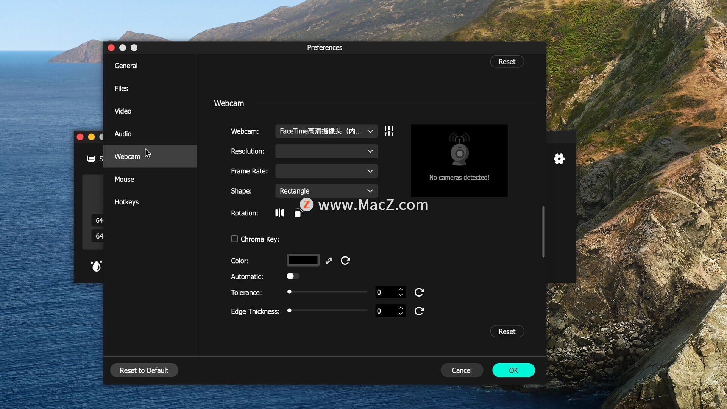The image size is (727, 409).
Task: Click the Tolerance value input field
Action: 385,292
